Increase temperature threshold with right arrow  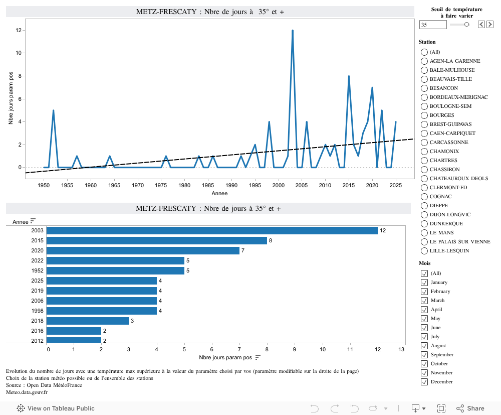tap(490, 24)
